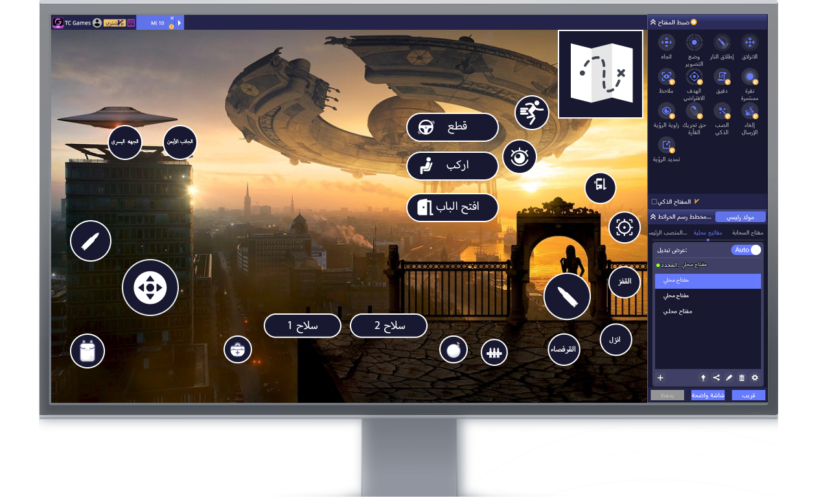Switch to the مفتاح السحابة tab
The width and height of the screenshot is (817, 498).
(x=748, y=232)
